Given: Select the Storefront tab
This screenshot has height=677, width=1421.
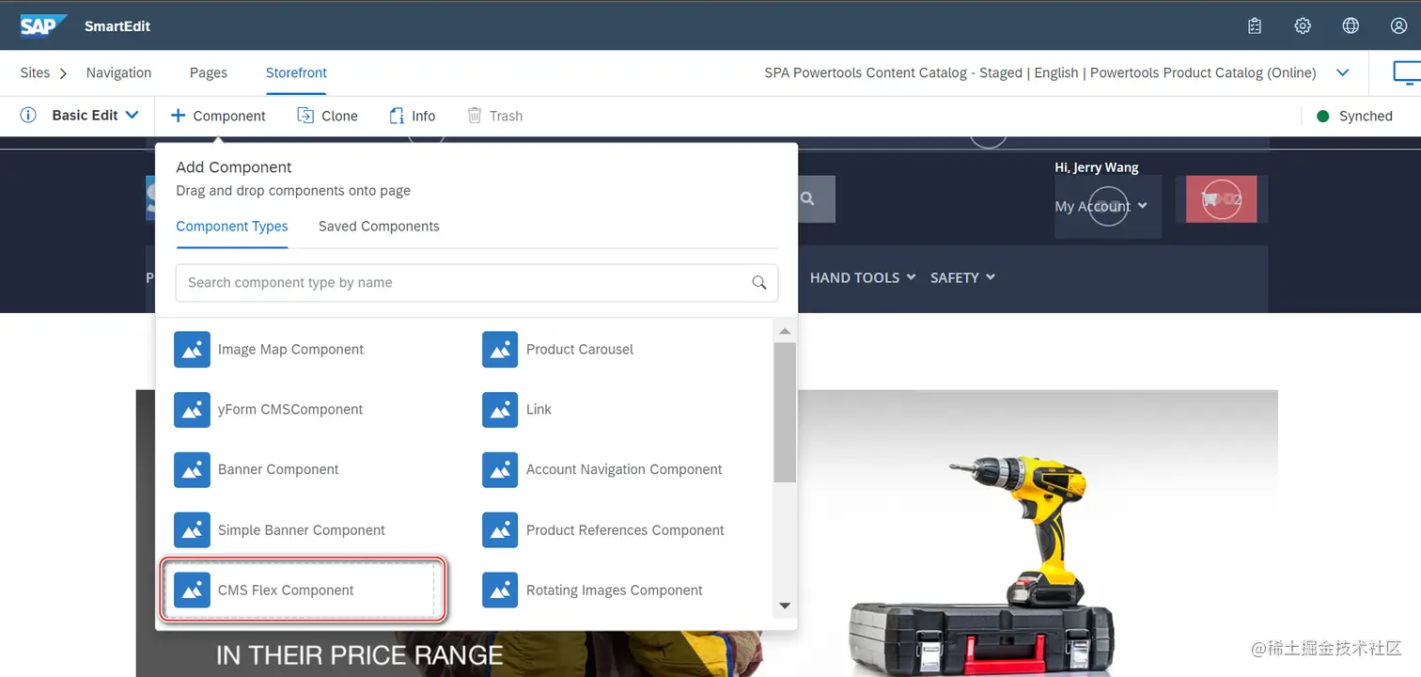Looking at the screenshot, I should pyautogui.click(x=296, y=72).
